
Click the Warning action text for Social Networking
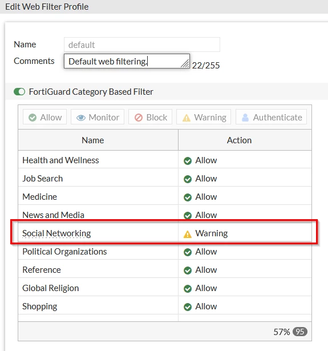pyautogui.click(x=212, y=233)
